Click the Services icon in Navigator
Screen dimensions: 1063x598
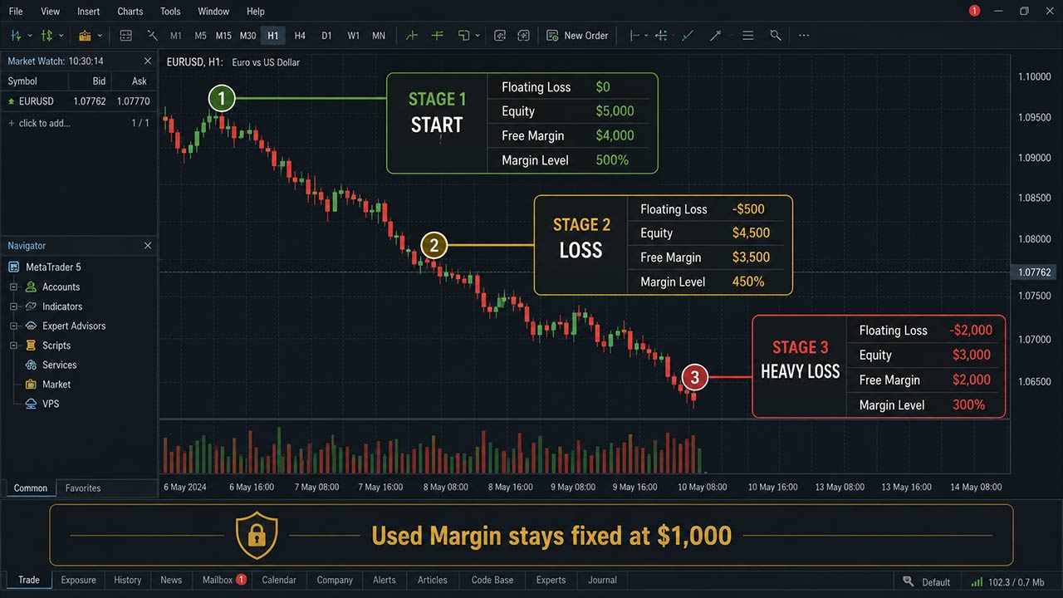[x=31, y=365]
